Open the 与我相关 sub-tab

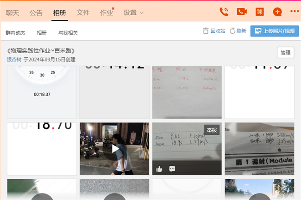(68, 33)
